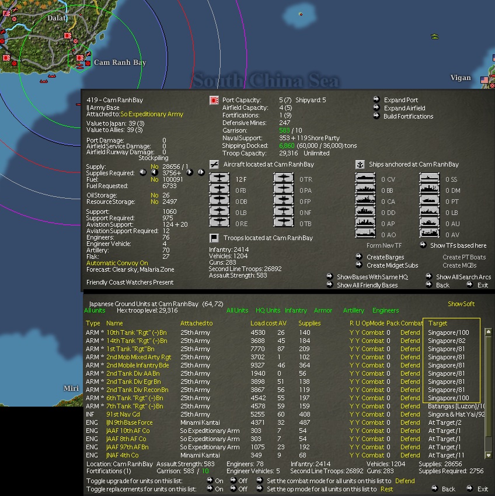495x496 pixels.
Task: Turn On upgrades for all listed units
Action: (x=219, y=481)
